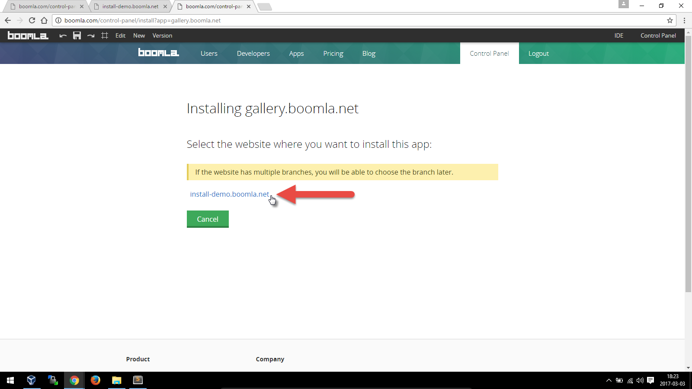The width and height of the screenshot is (692, 389).
Task: Click the save floppy disk icon
Action: [x=77, y=35]
